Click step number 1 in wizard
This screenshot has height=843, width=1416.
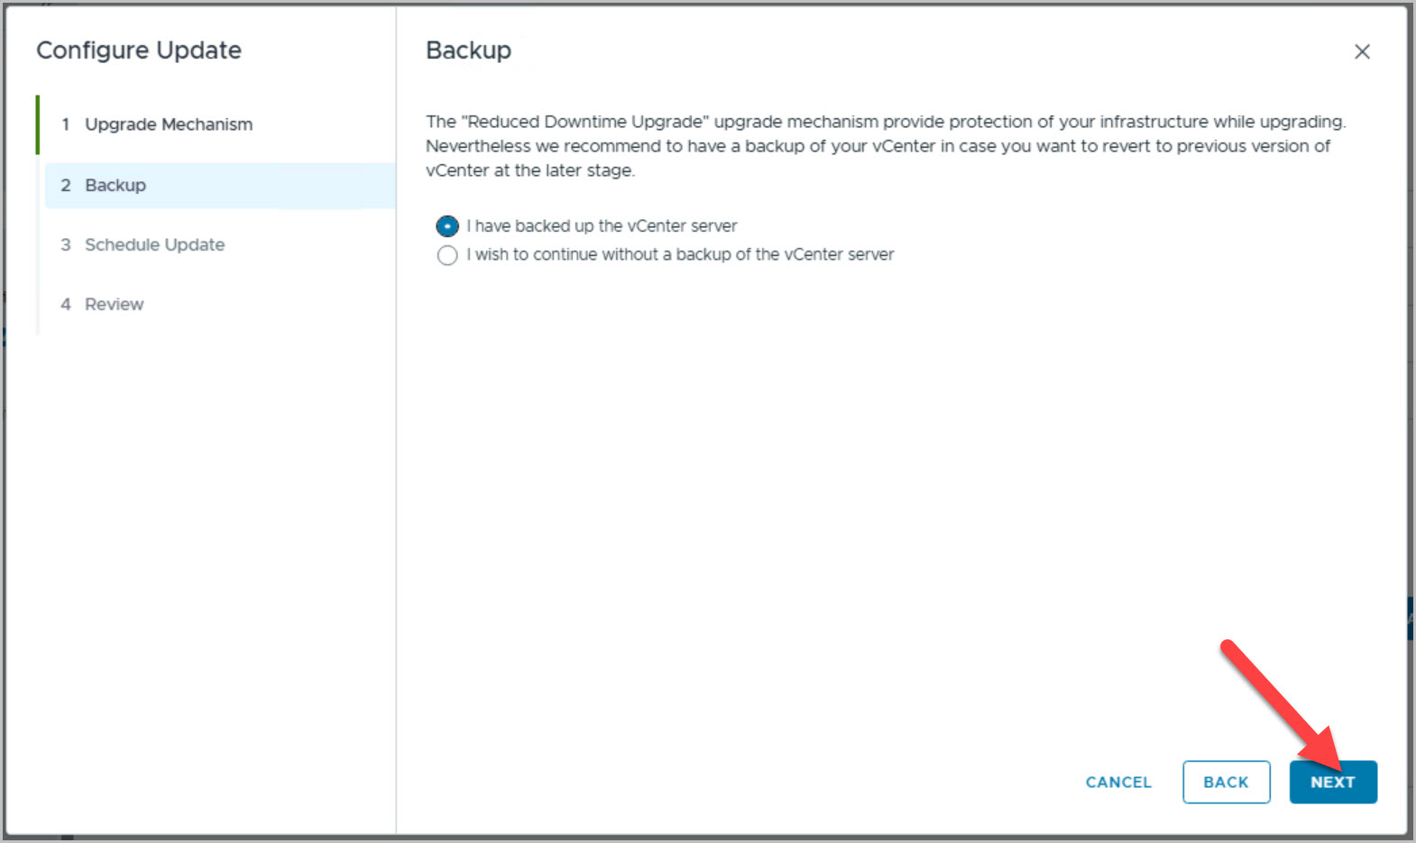point(66,124)
